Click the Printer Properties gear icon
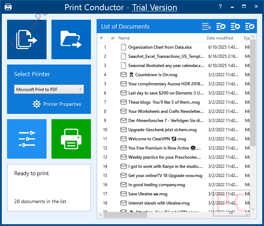The image size is (264, 226). (37, 104)
